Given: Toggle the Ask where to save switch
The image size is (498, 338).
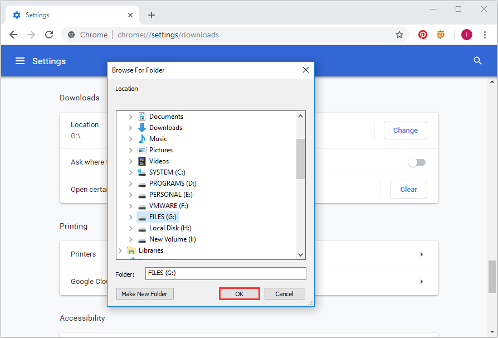Looking at the screenshot, I should pos(417,162).
